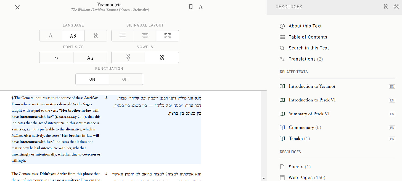Click the book icon beside Introduction to Yevamot
Screen dimensions: 402x181
point(282,86)
